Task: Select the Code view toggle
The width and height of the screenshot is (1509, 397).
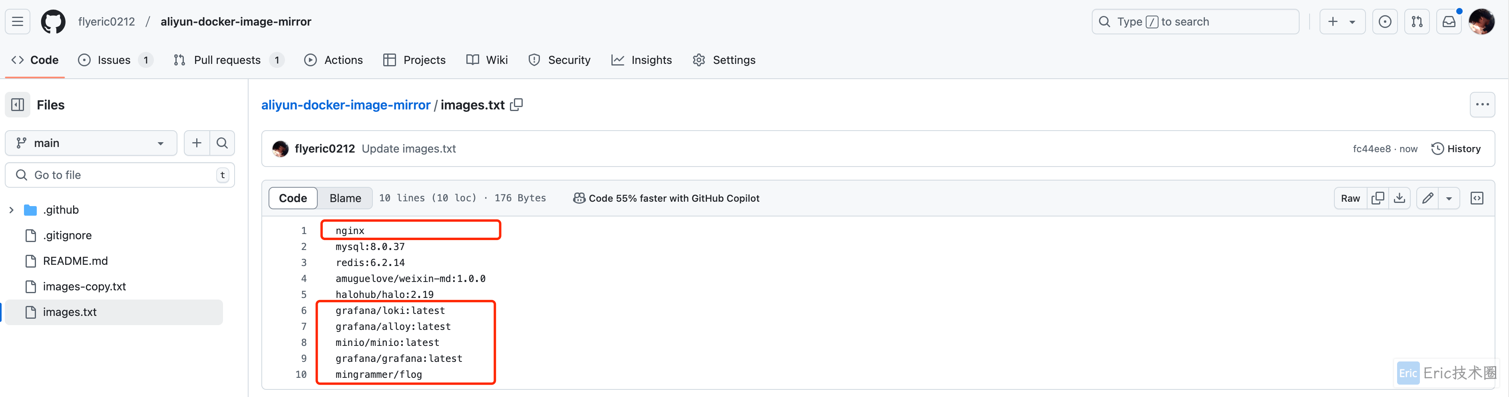Action: coord(293,198)
